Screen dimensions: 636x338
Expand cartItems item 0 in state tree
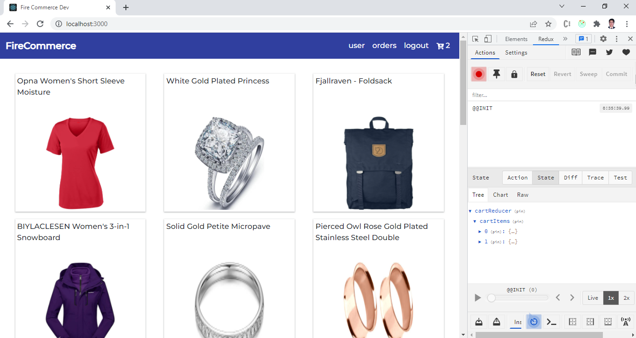tap(479, 231)
